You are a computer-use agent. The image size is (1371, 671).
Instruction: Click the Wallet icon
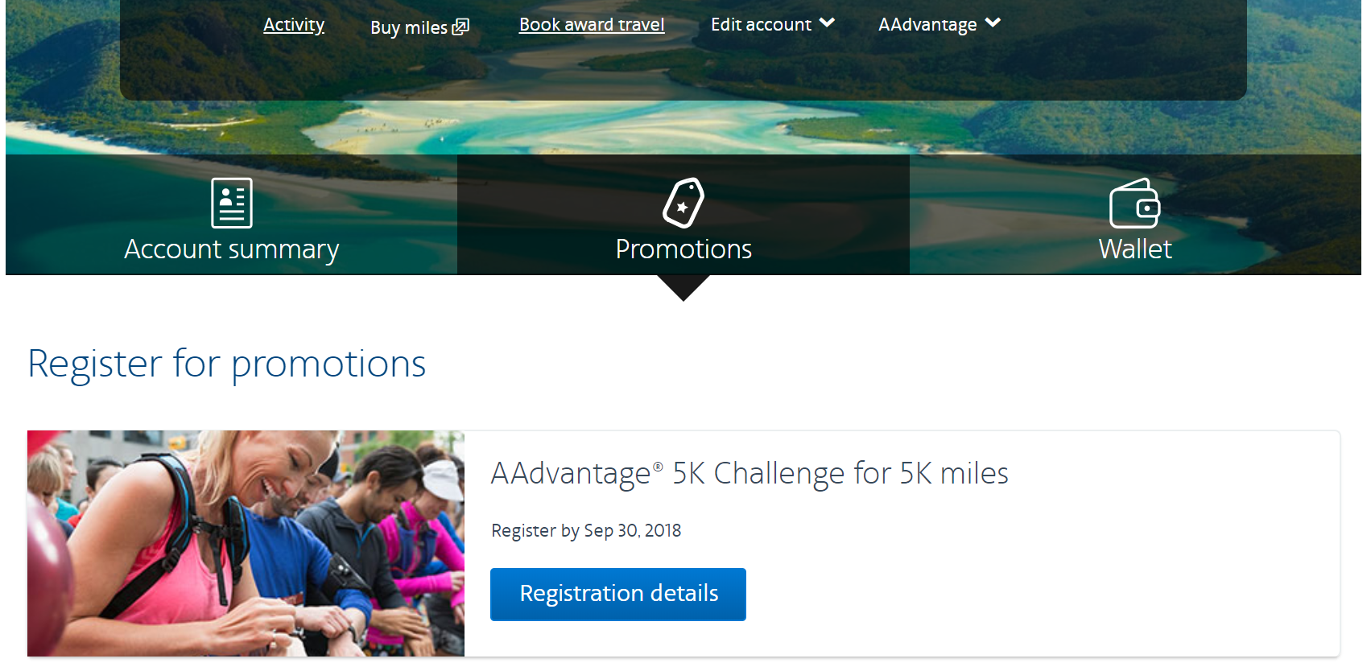(1134, 204)
